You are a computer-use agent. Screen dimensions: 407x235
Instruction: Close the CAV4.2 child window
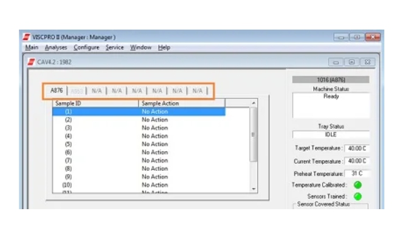(367, 62)
